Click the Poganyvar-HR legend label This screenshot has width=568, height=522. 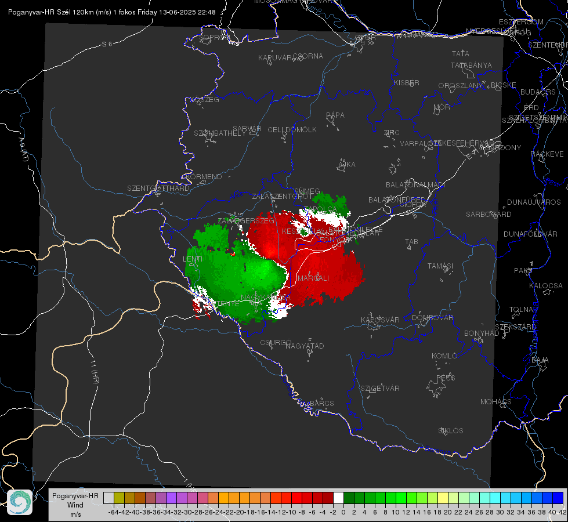pyautogui.click(x=75, y=496)
